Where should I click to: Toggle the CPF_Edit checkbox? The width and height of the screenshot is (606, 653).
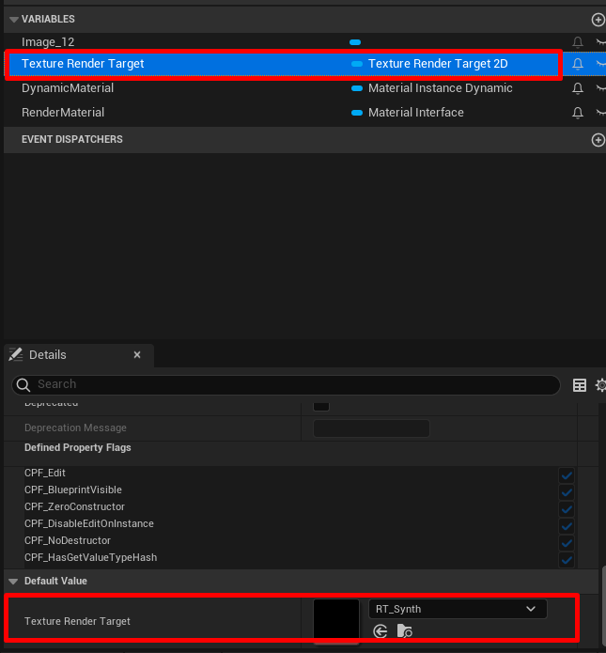click(567, 475)
